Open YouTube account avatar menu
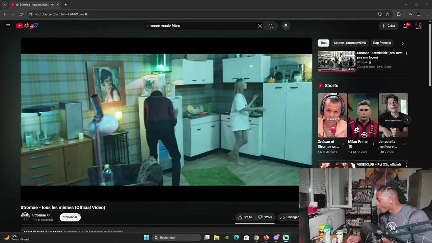 [418, 26]
